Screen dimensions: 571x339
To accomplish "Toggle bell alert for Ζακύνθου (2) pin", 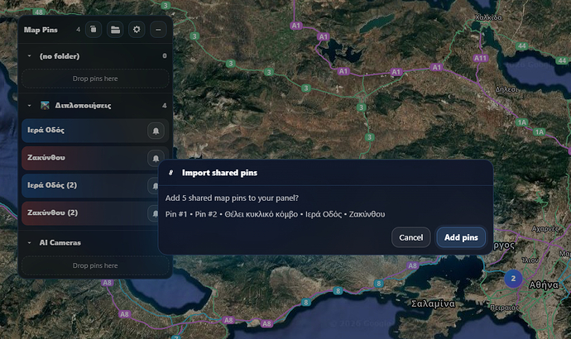I will coord(155,213).
